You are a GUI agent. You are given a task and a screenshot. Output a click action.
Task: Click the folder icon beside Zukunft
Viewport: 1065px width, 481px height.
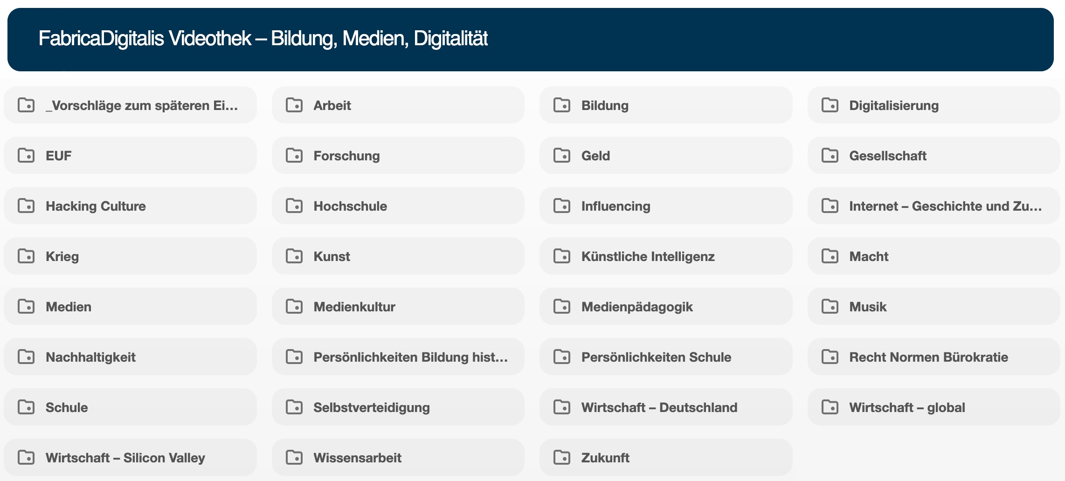(562, 457)
